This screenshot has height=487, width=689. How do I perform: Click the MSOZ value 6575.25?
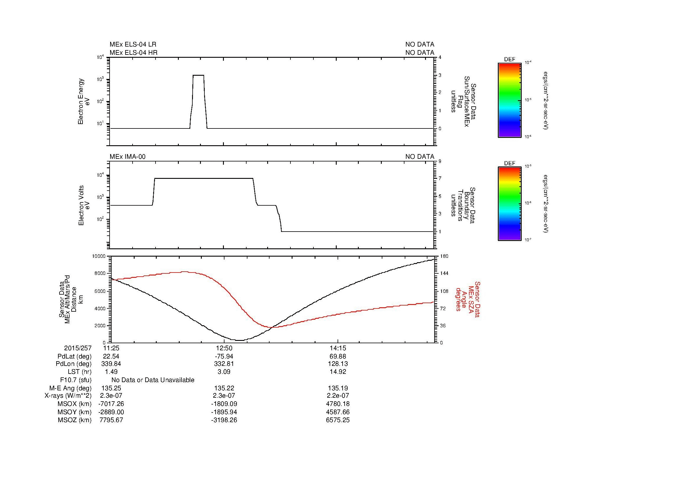click(x=338, y=420)
